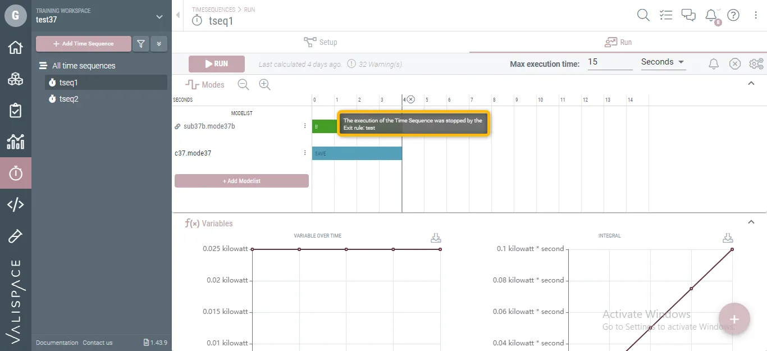
Task: Select tseq2 in the sequence list
Action: click(x=69, y=99)
